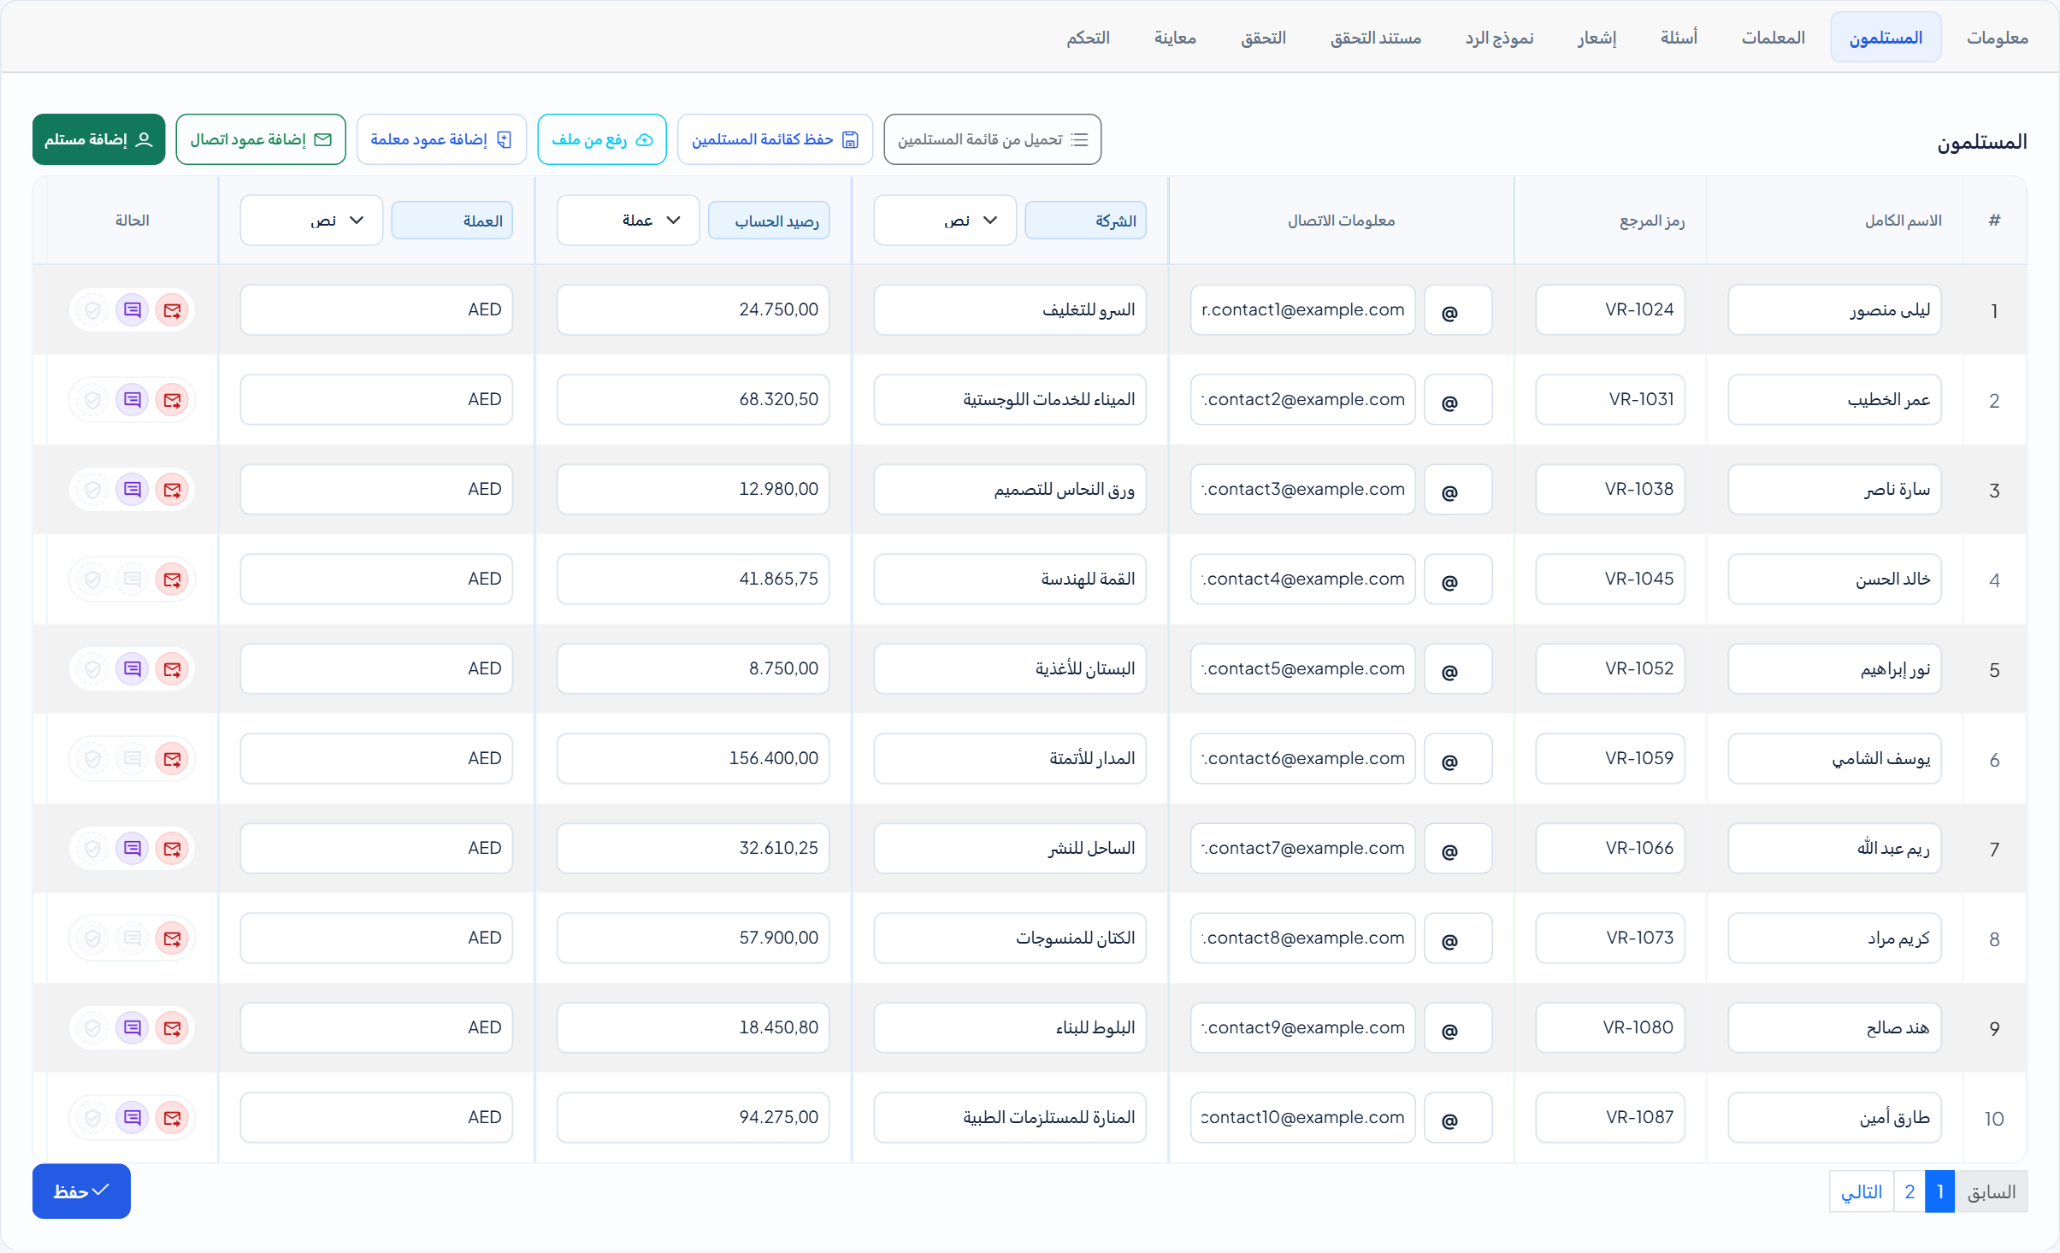Click the balance field 18.450,80
This screenshot has width=2060, height=1253.
click(694, 1028)
